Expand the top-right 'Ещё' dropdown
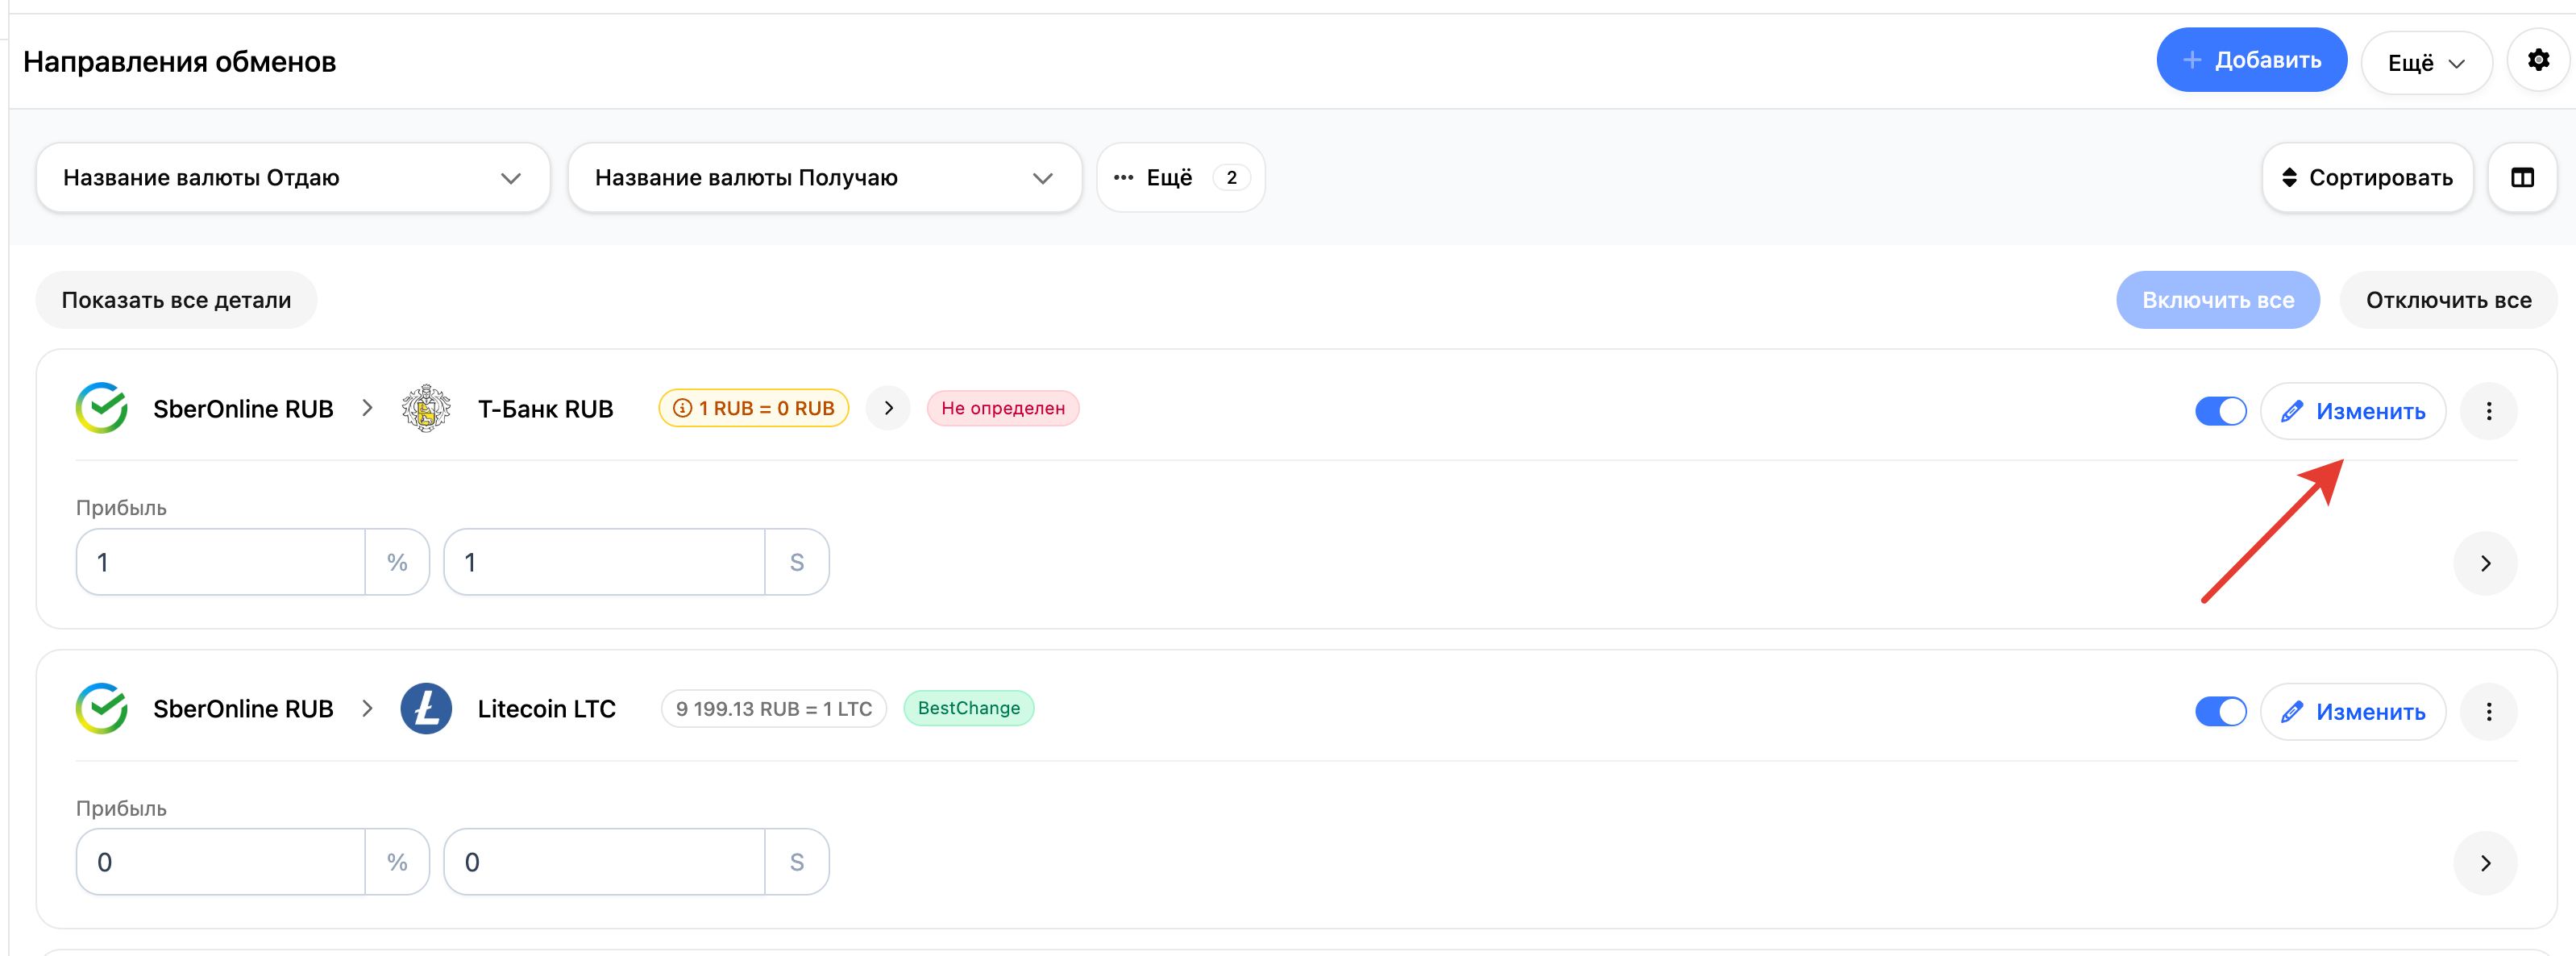This screenshot has width=2576, height=956. pos(2425,63)
